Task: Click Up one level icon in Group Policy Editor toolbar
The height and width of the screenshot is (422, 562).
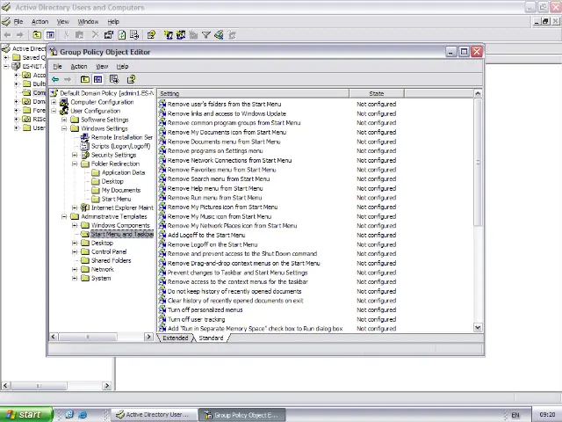Action: click(x=85, y=79)
